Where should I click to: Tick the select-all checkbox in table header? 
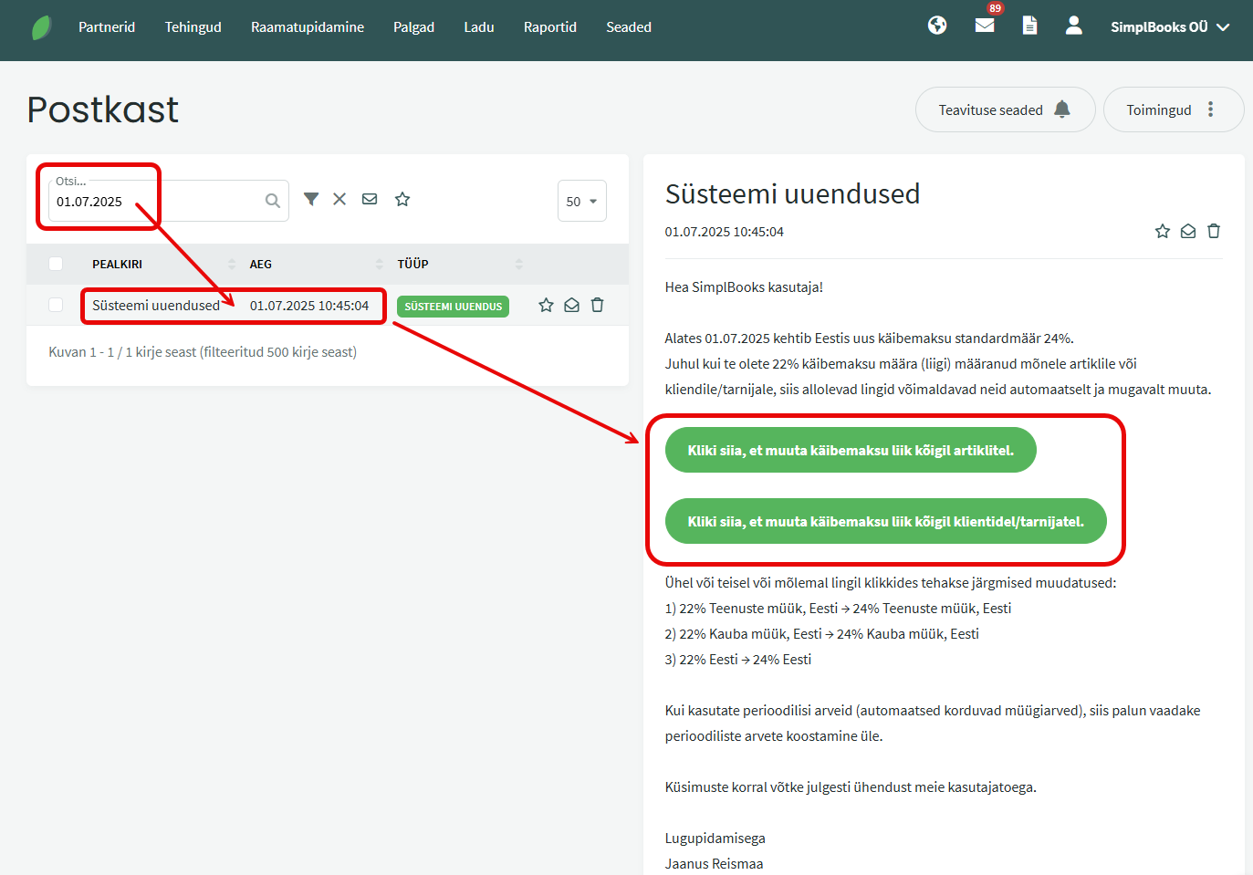[56, 264]
